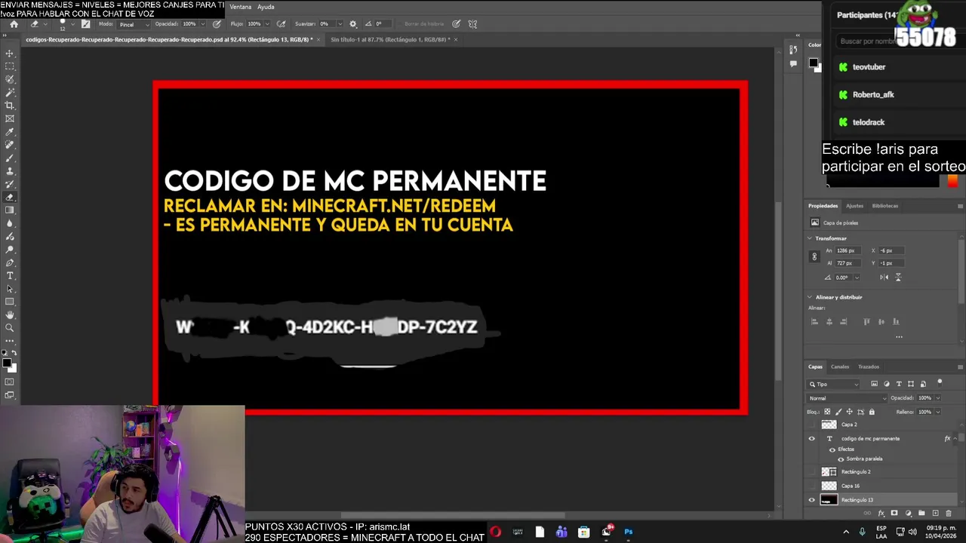
Task: Hide the 'codigo de mc permanente' layer
Action: (x=811, y=438)
